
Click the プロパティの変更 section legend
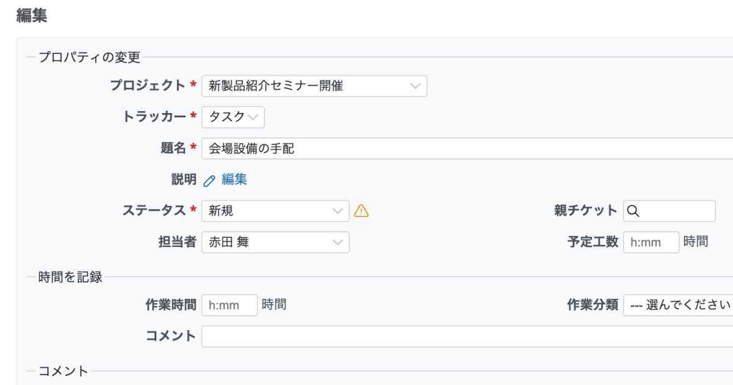pyautogui.click(x=89, y=57)
